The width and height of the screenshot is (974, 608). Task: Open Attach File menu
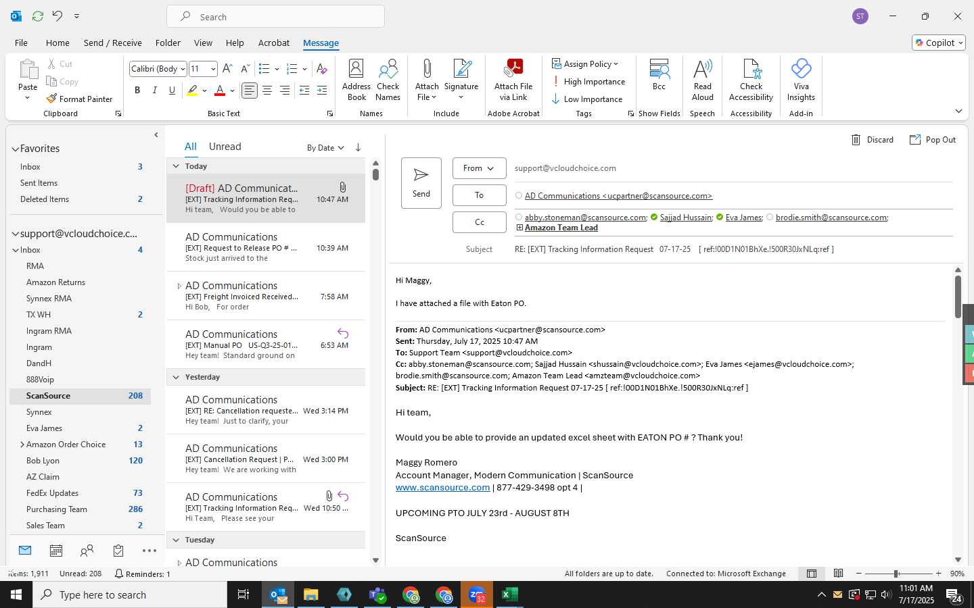tap(427, 80)
